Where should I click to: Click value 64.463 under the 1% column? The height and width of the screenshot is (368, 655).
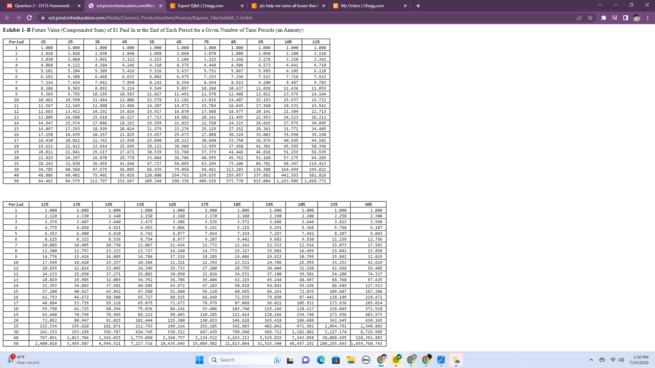(x=46, y=181)
